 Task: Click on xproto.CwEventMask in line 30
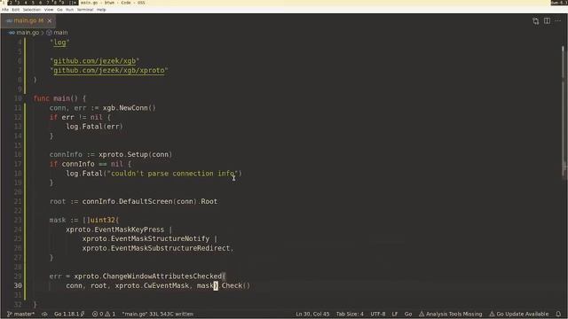click(152, 285)
